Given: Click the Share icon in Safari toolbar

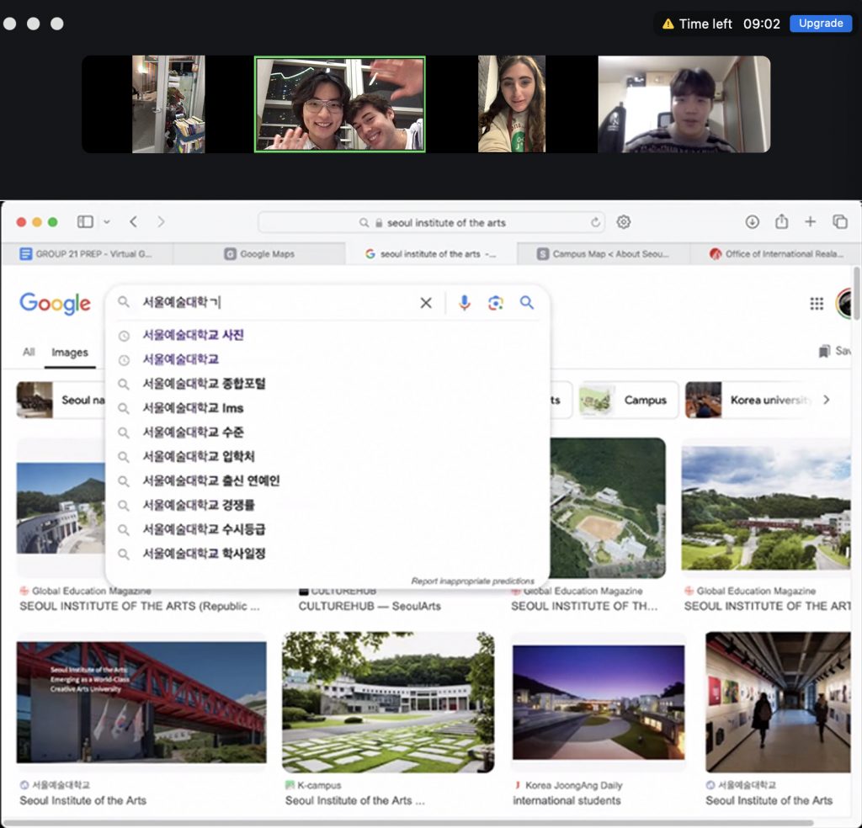Looking at the screenshot, I should 781,220.
